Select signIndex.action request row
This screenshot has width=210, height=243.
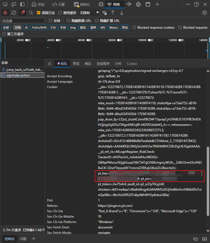click(22, 75)
